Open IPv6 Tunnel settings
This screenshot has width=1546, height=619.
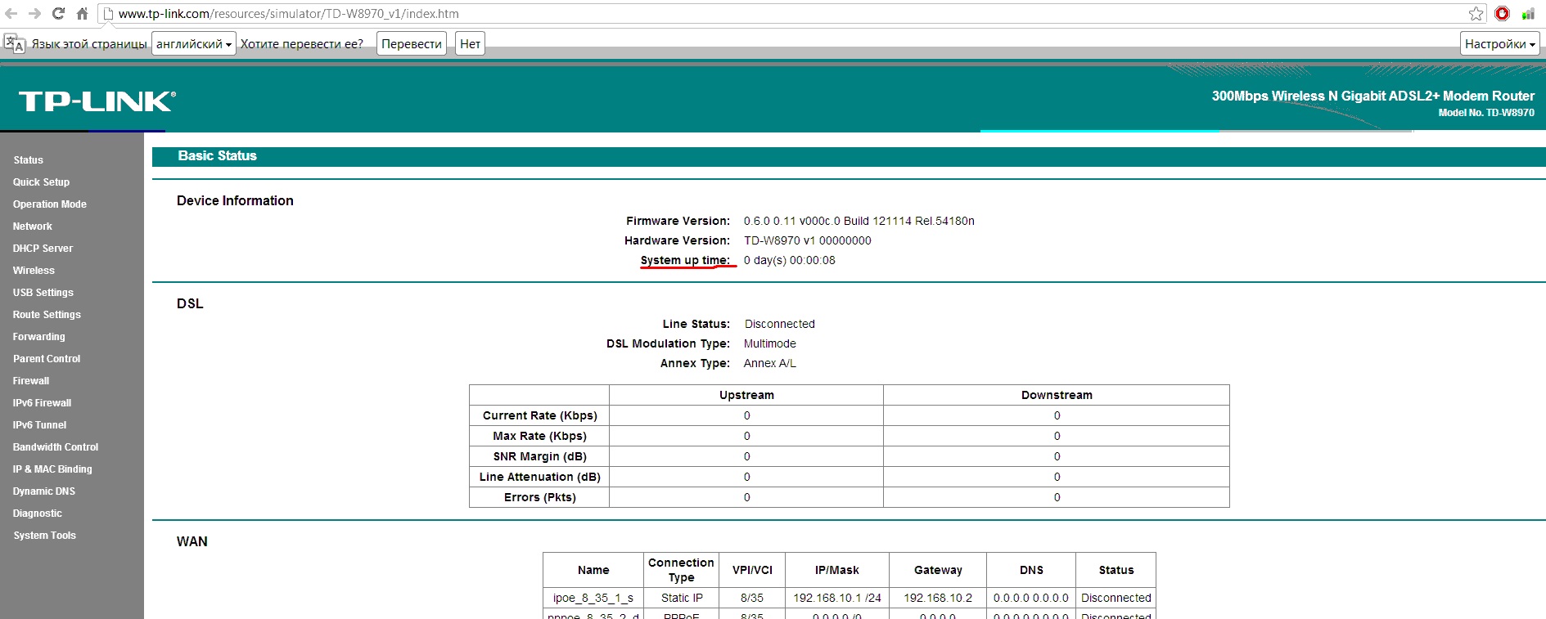[x=39, y=425]
